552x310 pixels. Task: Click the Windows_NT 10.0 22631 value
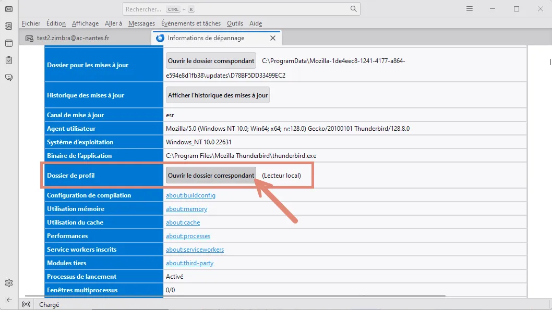(x=199, y=142)
